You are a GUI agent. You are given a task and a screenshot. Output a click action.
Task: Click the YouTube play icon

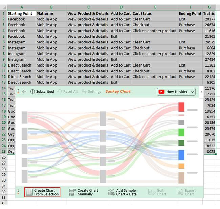click(x=161, y=92)
